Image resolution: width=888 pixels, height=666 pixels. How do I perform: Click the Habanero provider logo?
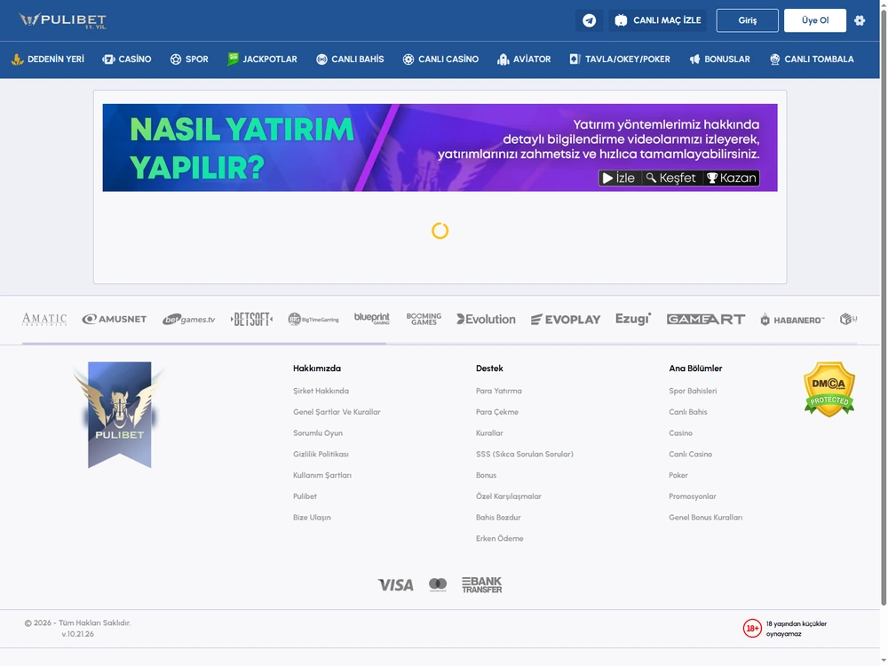[x=792, y=320]
